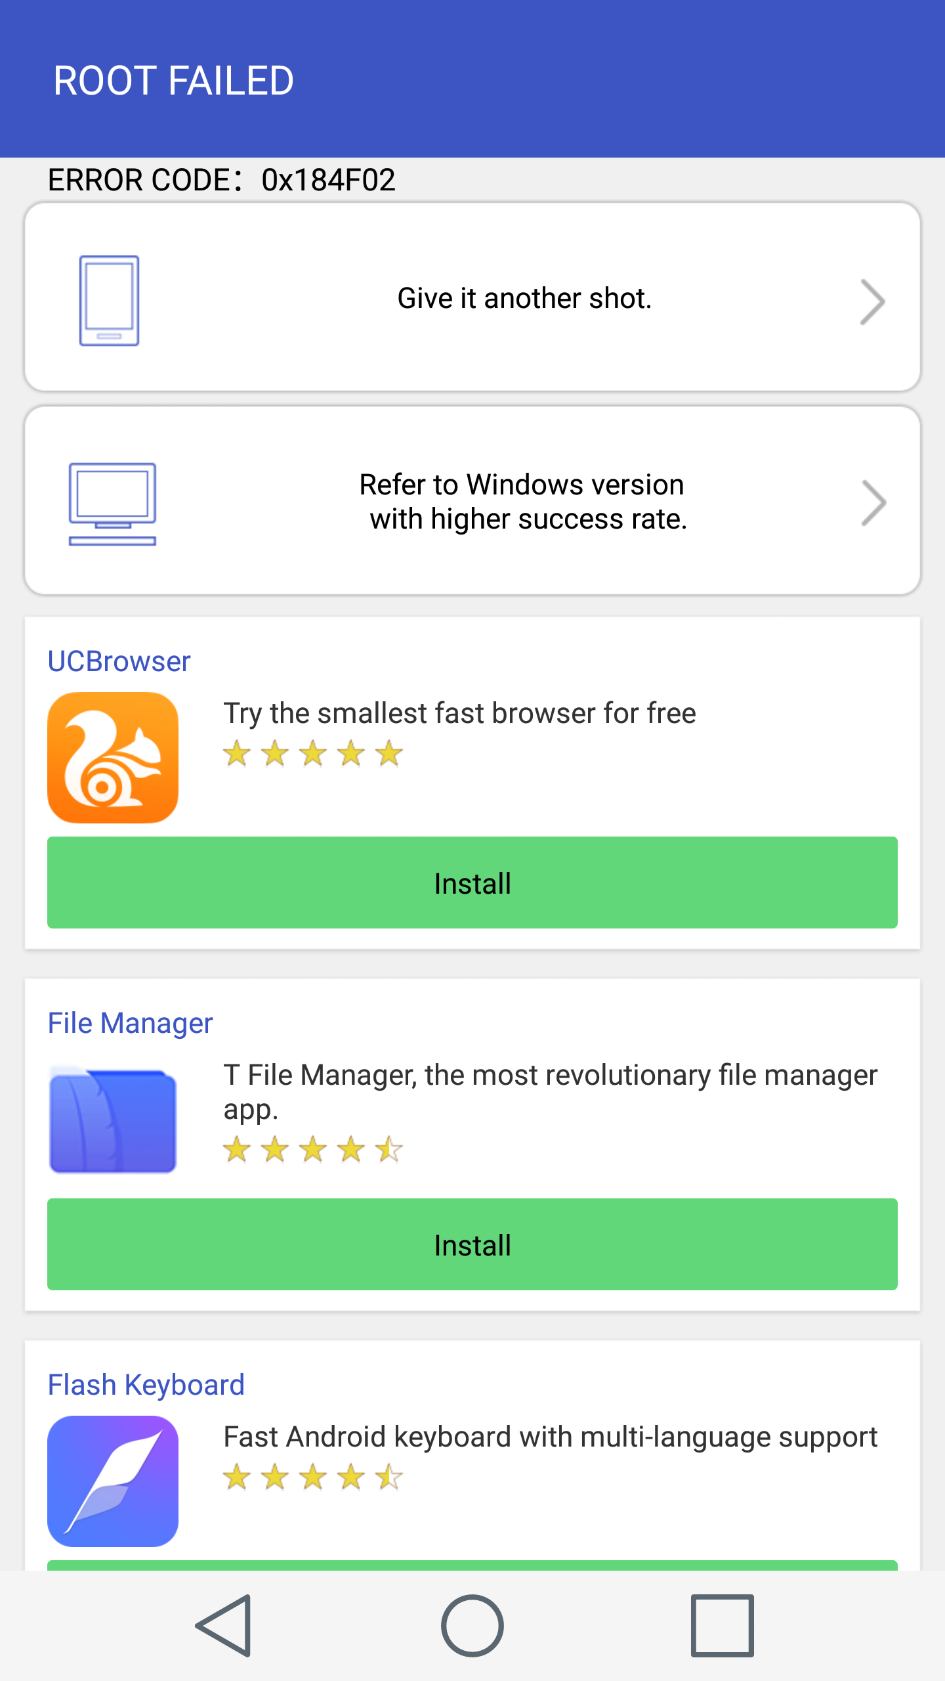Open the UCBrowser title link
945x1681 pixels.
(119, 661)
